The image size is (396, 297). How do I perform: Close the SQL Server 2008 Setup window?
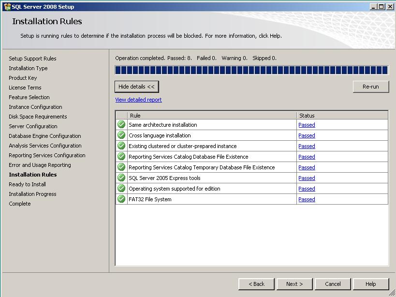pos(390,7)
